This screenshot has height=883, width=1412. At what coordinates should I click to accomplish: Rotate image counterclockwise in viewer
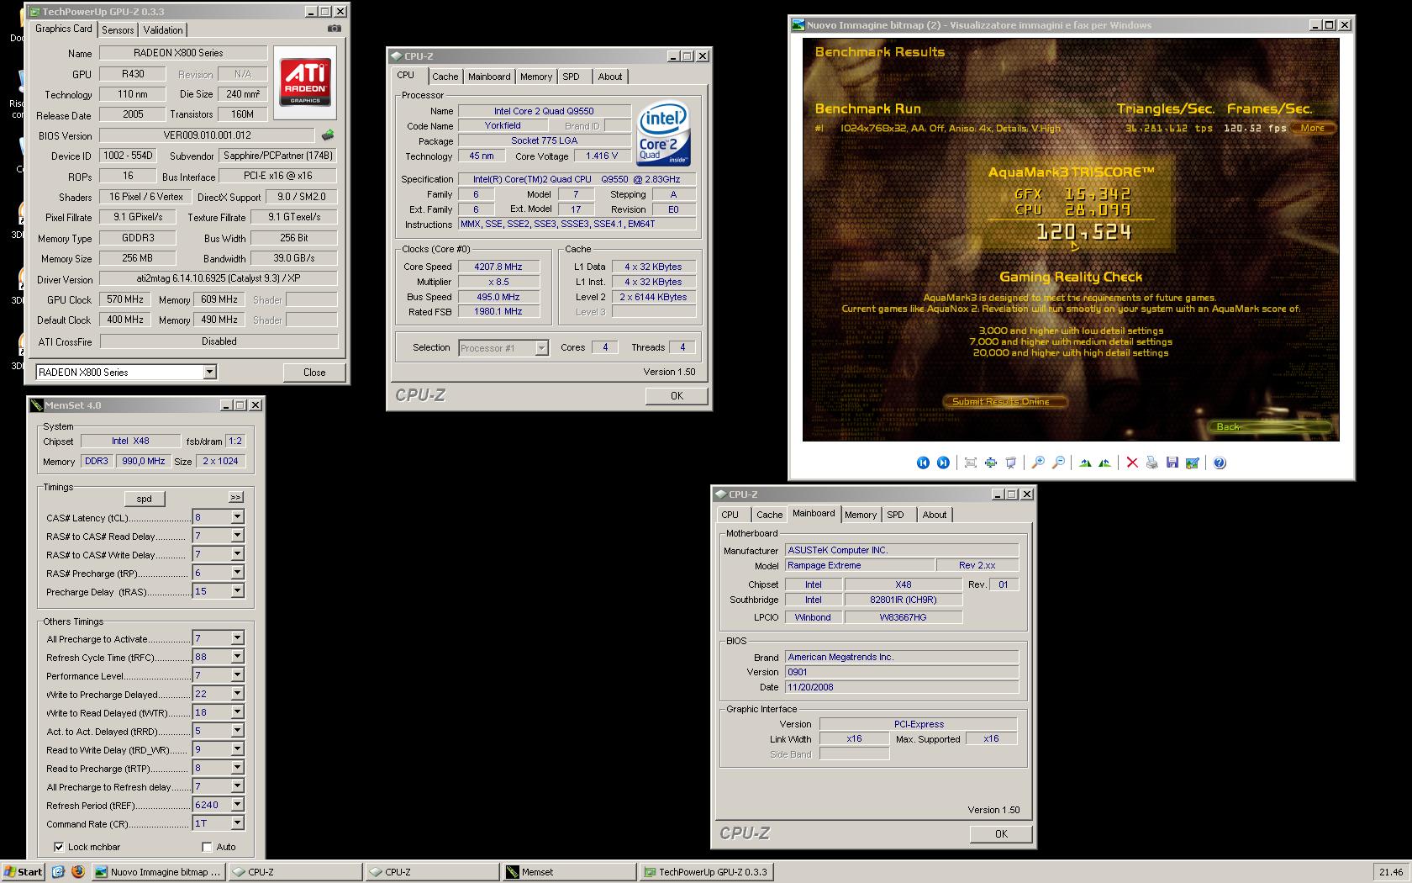(x=1105, y=463)
